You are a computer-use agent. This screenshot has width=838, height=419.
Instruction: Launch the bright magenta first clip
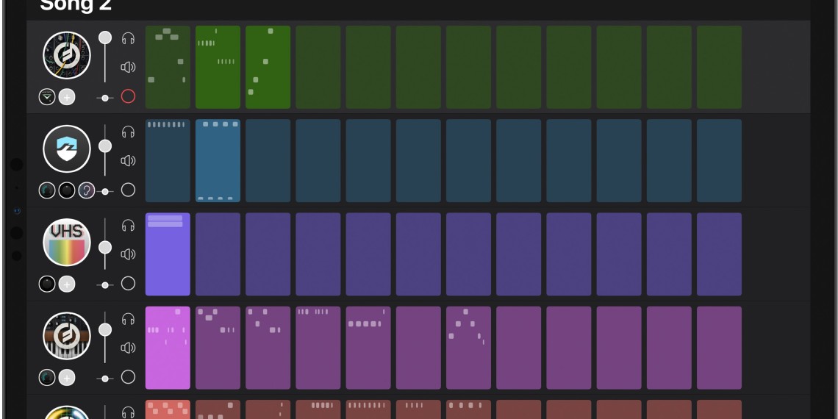(x=168, y=348)
